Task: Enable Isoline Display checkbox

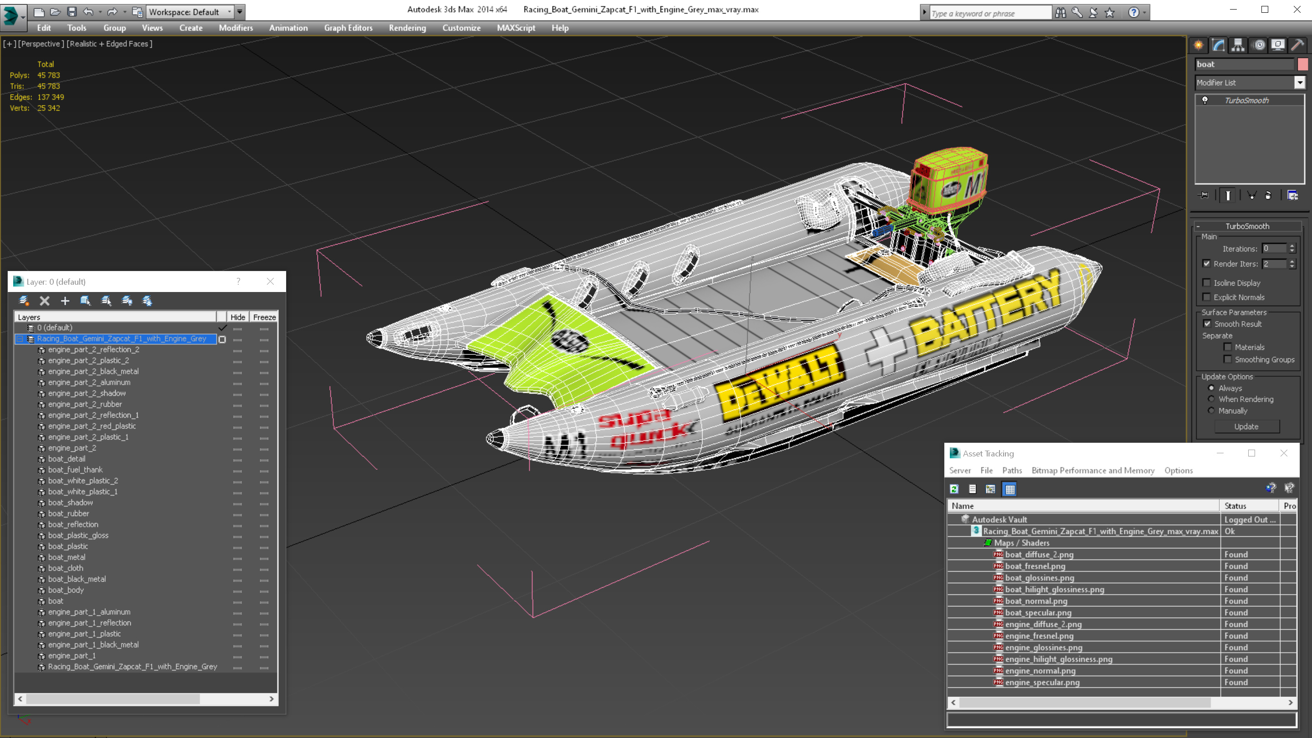Action: click(x=1207, y=282)
